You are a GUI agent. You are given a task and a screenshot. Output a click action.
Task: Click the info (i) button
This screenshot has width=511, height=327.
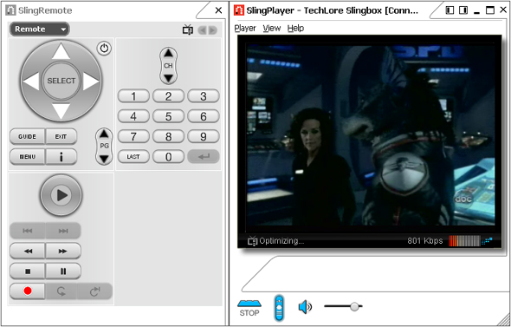point(61,157)
